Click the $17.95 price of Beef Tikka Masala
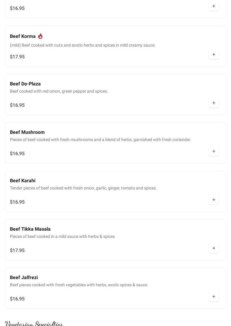The image size is (231, 326). [x=17, y=250]
